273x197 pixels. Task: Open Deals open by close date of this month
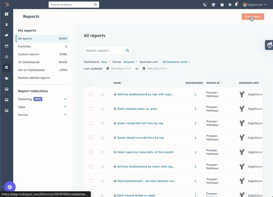pos(145,152)
